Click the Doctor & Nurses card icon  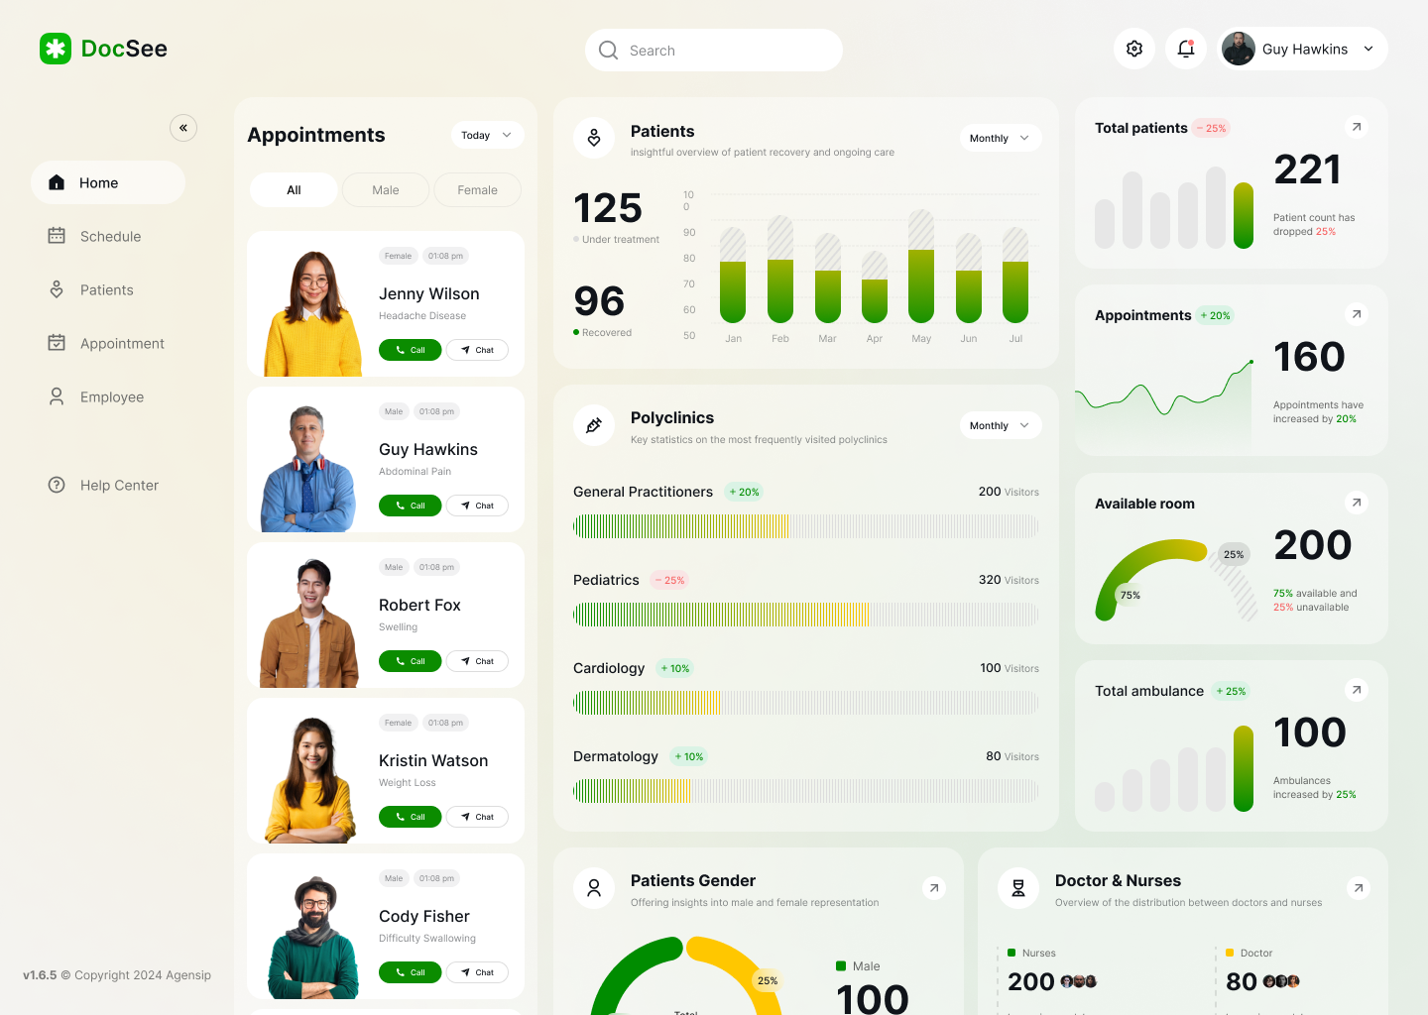[1018, 888]
